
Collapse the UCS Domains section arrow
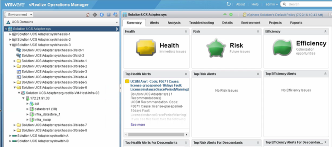click(117, 22)
